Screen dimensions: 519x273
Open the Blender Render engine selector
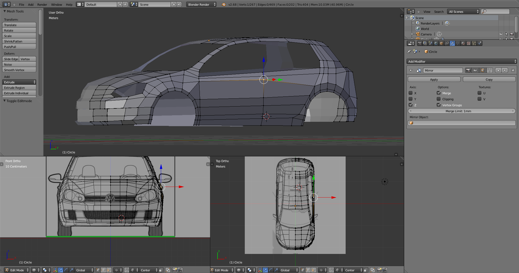(201, 4)
